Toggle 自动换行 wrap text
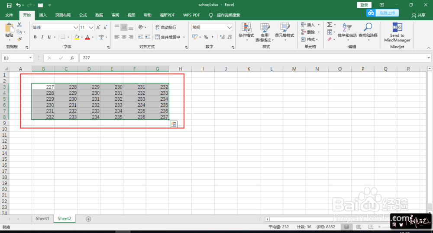This screenshot has height=233, width=433. click(166, 27)
